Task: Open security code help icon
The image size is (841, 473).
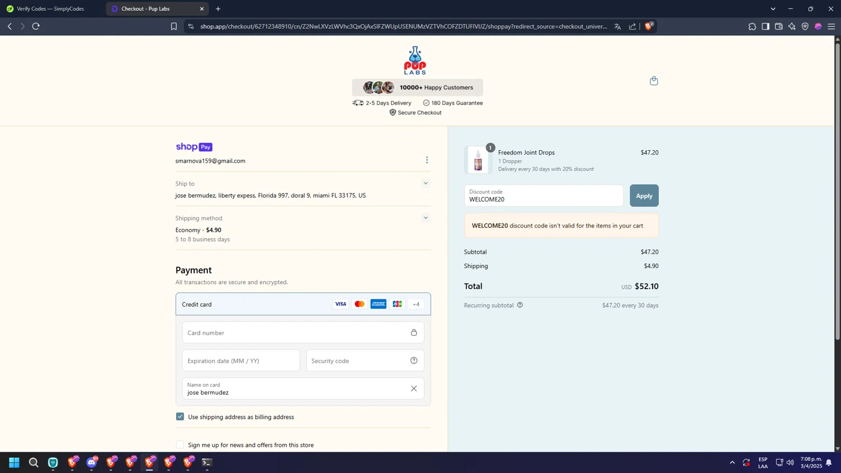Action: [x=414, y=360]
